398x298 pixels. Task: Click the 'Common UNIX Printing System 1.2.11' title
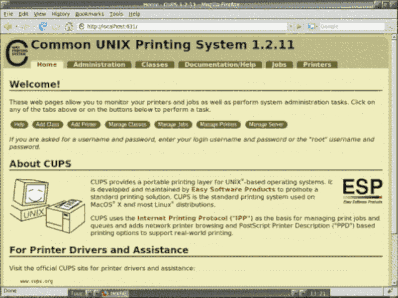(x=163, y=45)
